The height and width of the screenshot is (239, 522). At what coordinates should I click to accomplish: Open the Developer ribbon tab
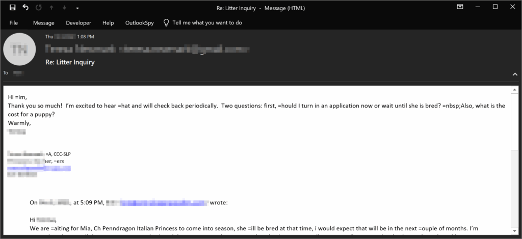coord(78,23)
